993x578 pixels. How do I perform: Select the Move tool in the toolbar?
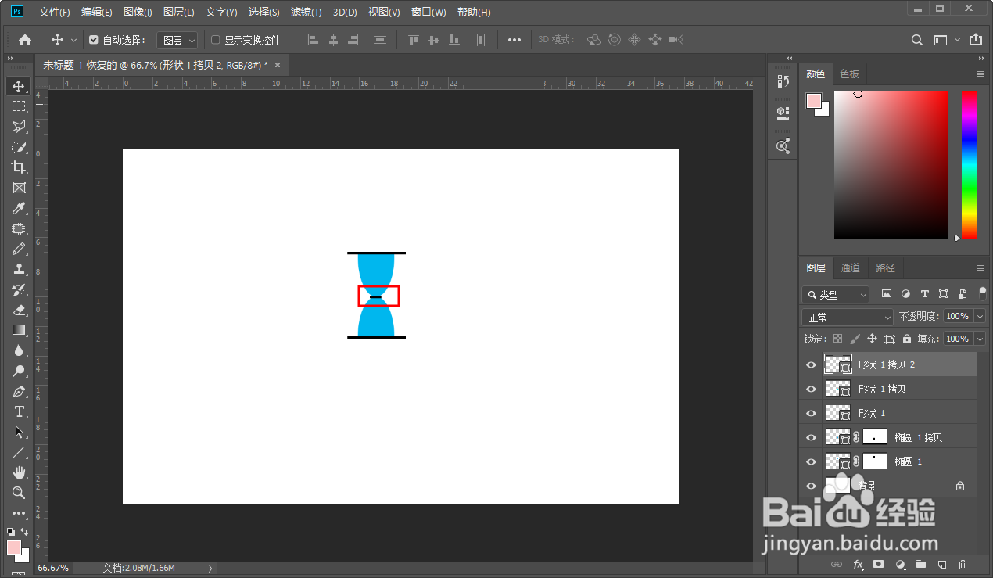(x=19, y=86)
